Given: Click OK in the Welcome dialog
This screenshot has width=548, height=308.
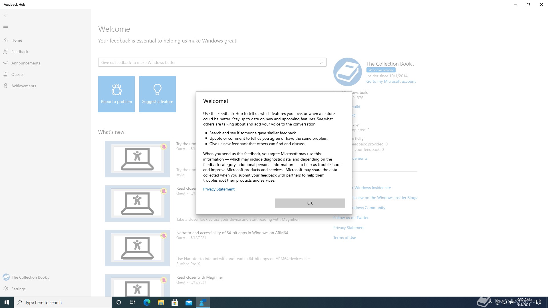Looking at the screenshot, I should (x=310, y=203).
